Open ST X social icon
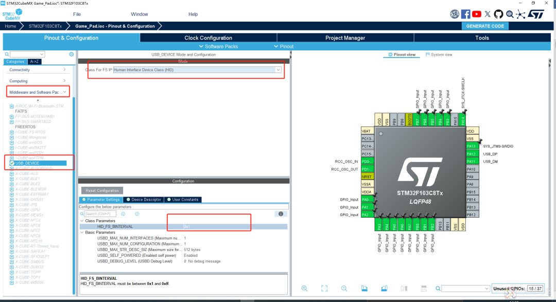556x302 pixels. pyautogui.click(x=488, y=14)
